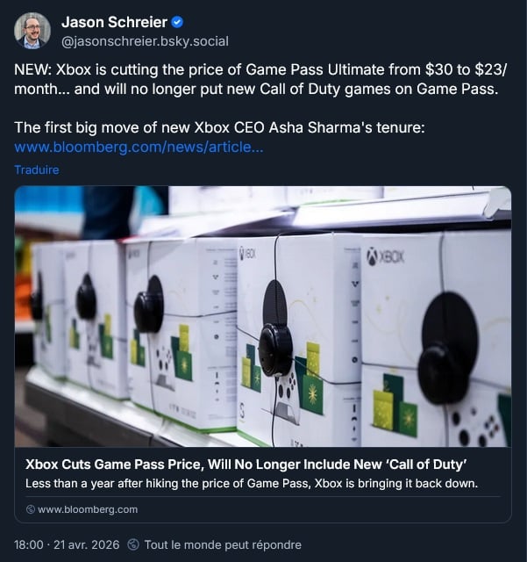Click the 'Jason Schreier' display name
This screenshot has height=562, width=527.
pos(113,22)
